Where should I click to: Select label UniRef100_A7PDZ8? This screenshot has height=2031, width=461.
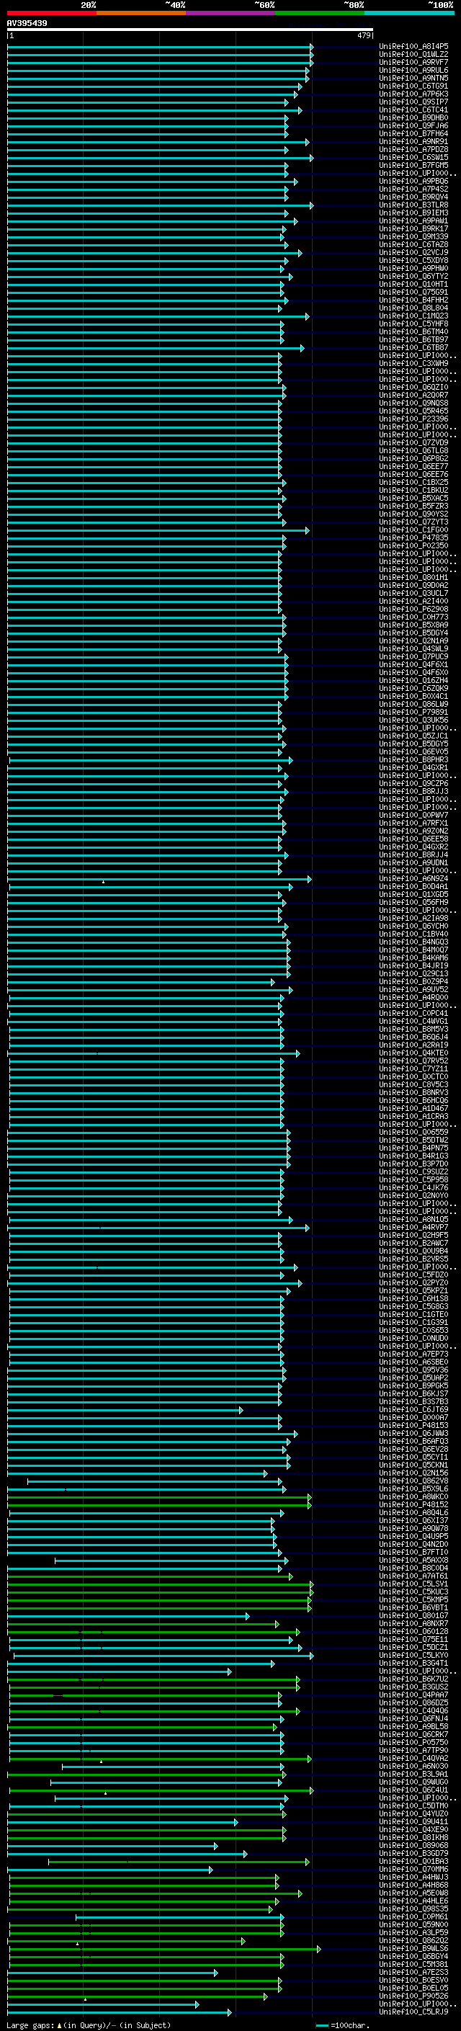(x=413, y=150)
